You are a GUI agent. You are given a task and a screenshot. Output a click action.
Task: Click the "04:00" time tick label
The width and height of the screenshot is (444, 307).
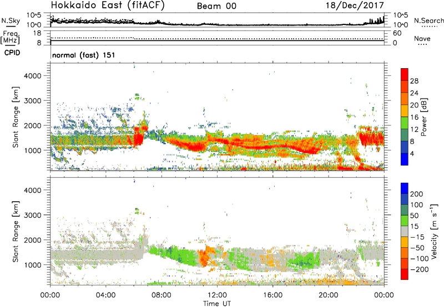point(106,295)
